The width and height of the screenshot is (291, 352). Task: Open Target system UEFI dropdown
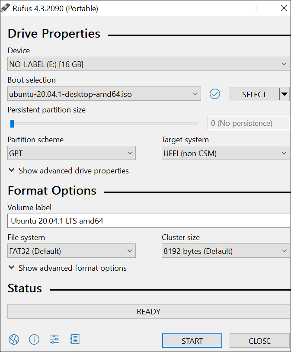pyautogui.click(x=226, y=153)
